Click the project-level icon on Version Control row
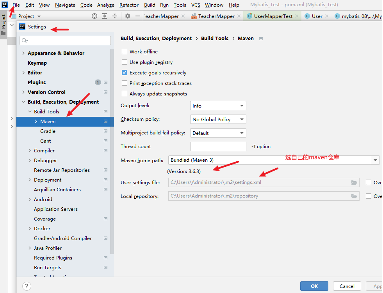The height and width of the screenshot is (293, 383). (105, 92)
